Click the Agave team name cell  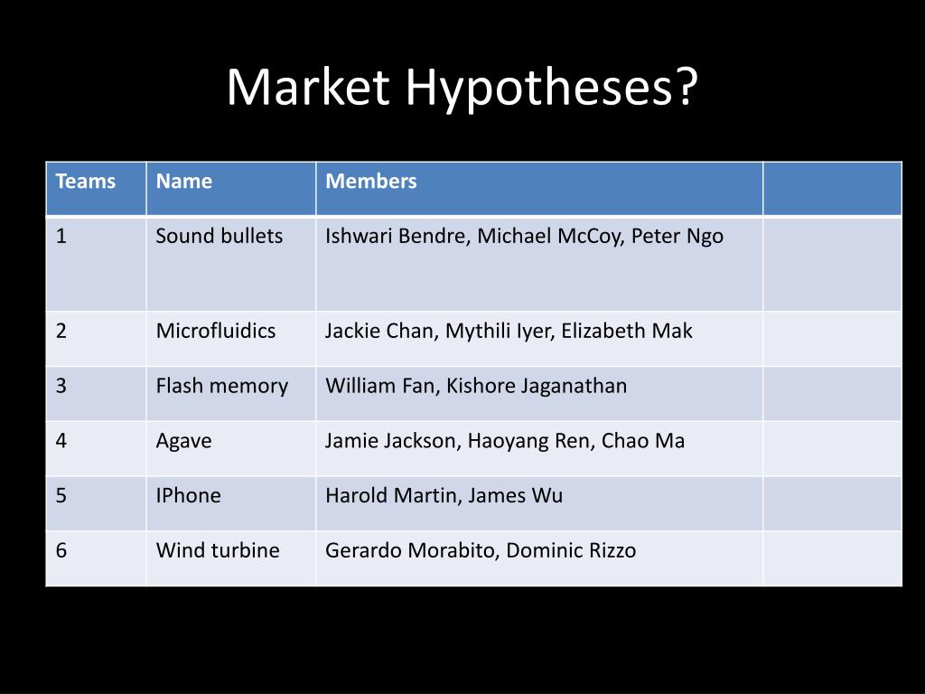coord(231,449)
